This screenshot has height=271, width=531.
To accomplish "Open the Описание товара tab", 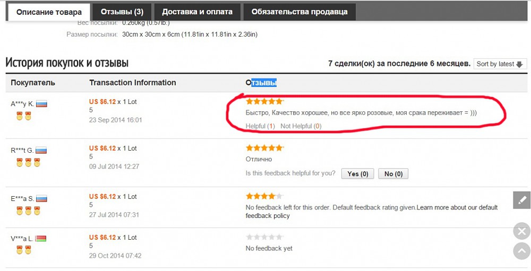I will coord(49,12).
